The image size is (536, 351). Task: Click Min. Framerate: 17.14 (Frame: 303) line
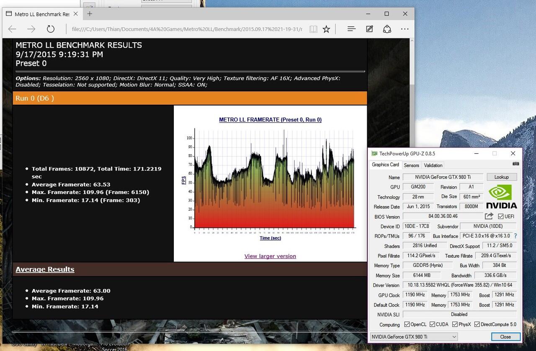(86, 200)
